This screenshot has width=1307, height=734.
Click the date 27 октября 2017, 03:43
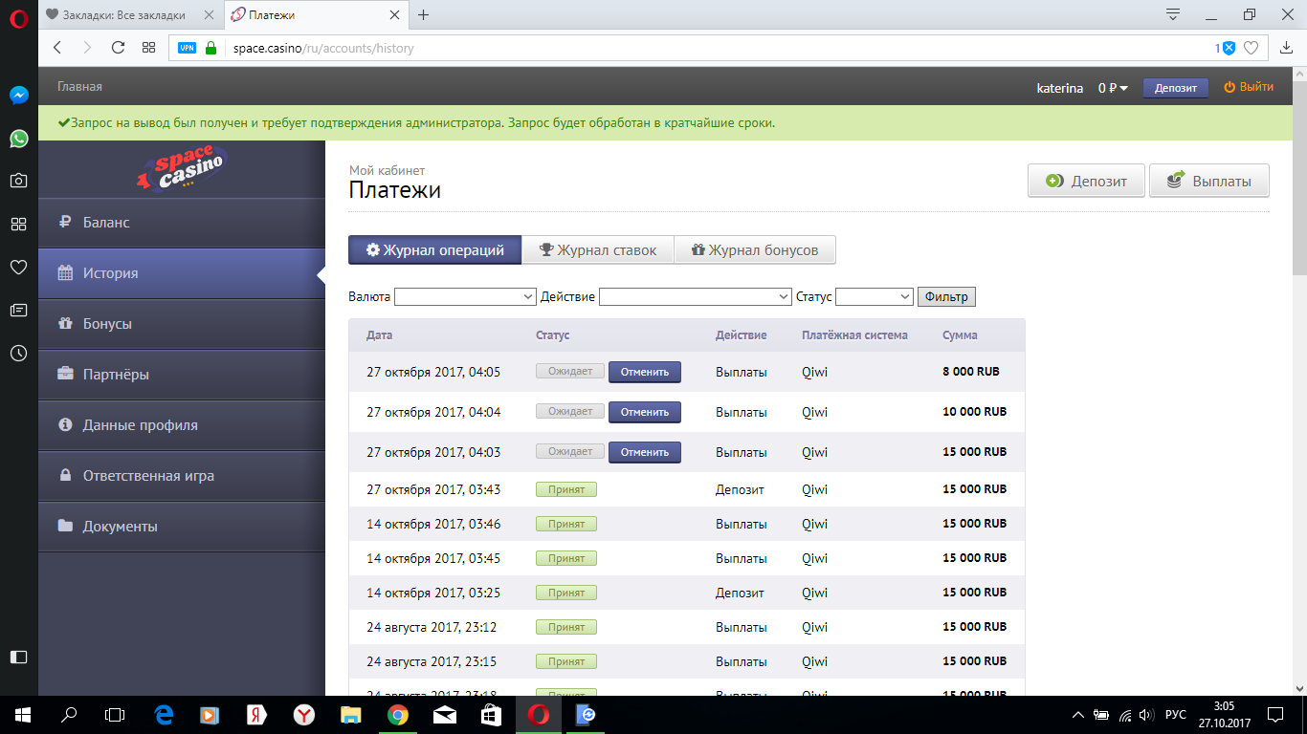[433, 489]
